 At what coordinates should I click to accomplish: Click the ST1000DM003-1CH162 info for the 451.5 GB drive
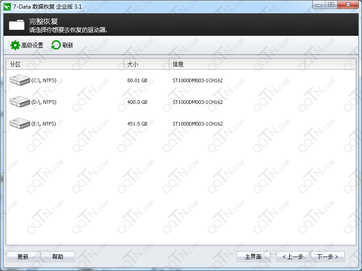click(198, 124)
